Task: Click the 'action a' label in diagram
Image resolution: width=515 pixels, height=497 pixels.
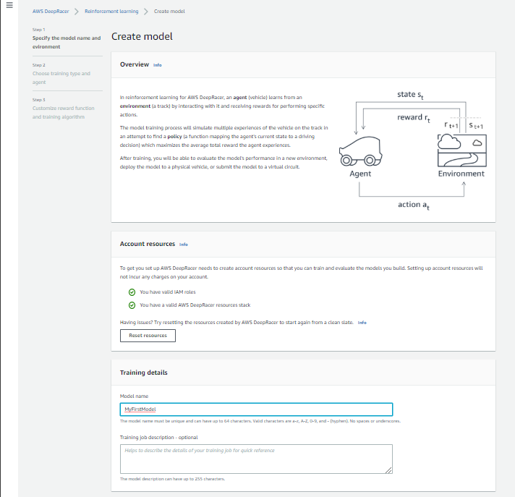Action: point(414,205)
